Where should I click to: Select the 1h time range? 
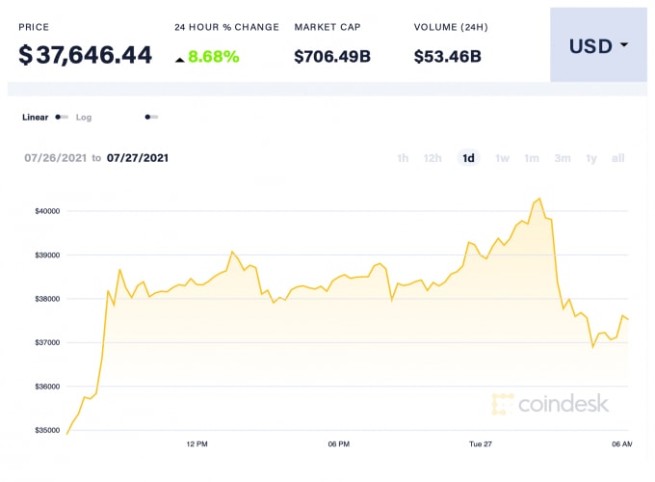(403, 158)
